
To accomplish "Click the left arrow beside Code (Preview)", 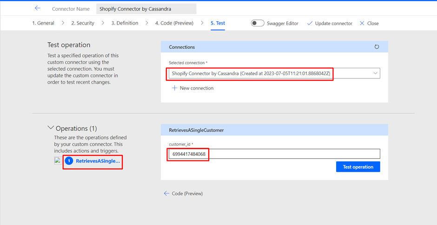I will click(166, 193).
